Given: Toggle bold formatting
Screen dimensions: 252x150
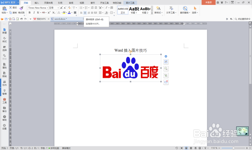Looking at the screenshot, I should point(30,12).
